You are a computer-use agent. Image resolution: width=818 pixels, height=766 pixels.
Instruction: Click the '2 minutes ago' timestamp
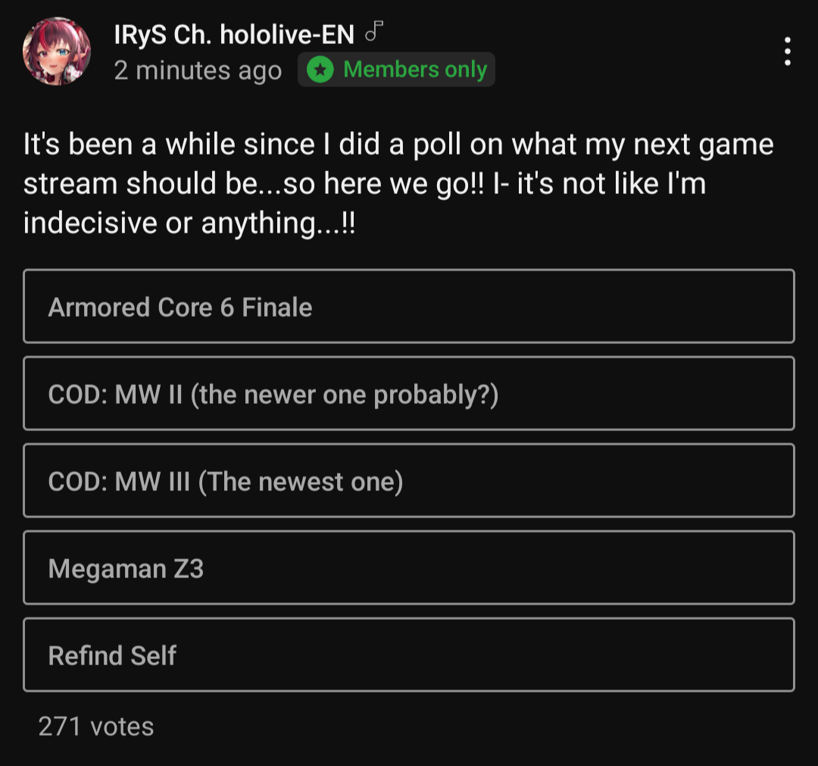point(198,70)
